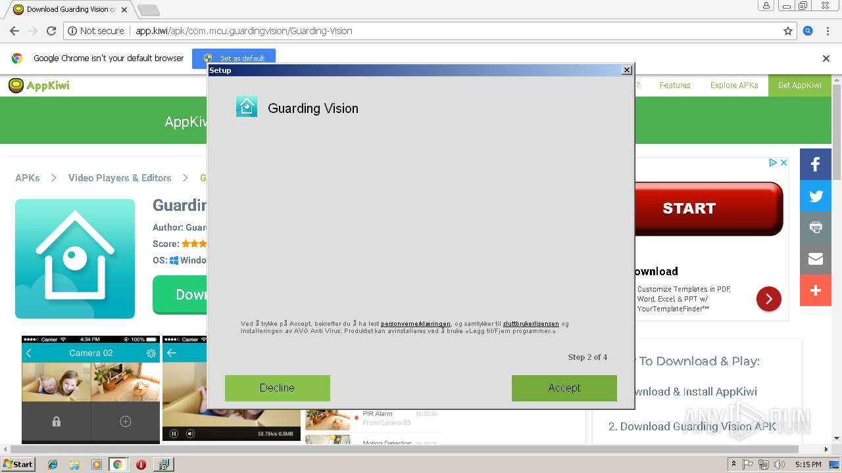Click the Accept button in Setup dialog
This screenshot has width=842, height=473.
coord(564,388)
